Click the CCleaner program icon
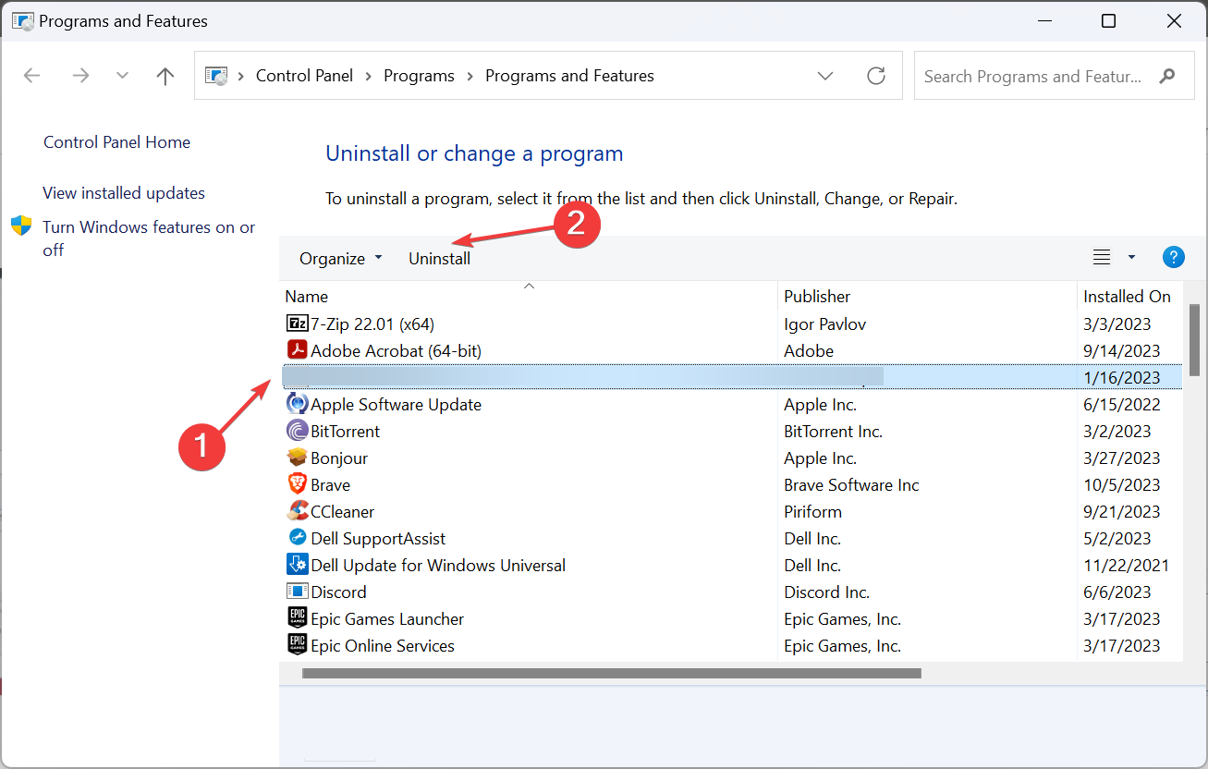 [297, 511]
